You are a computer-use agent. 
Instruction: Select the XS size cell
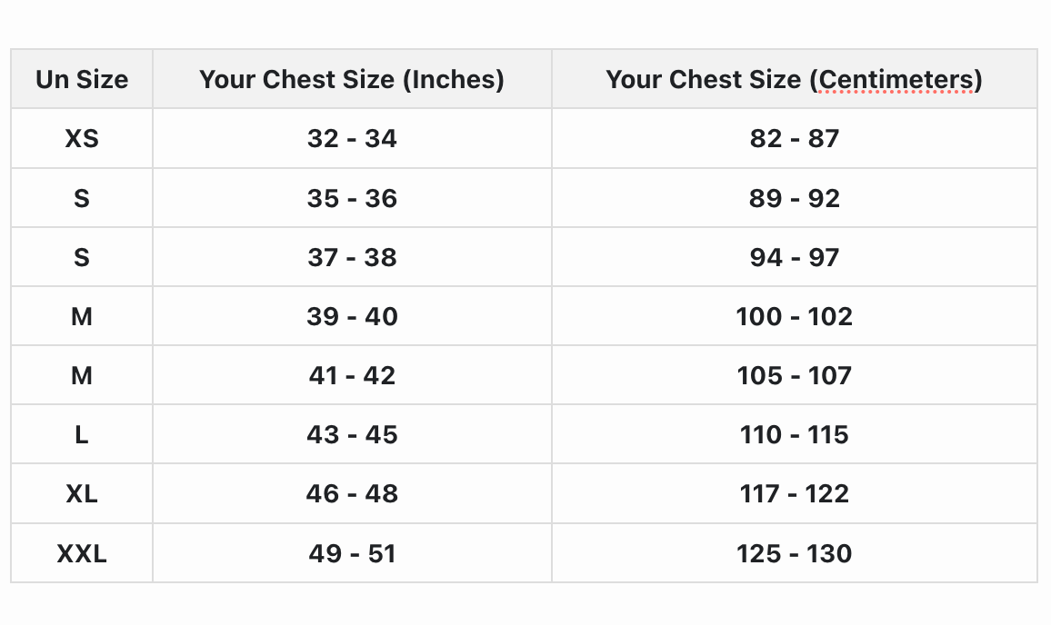pos(82,139)
